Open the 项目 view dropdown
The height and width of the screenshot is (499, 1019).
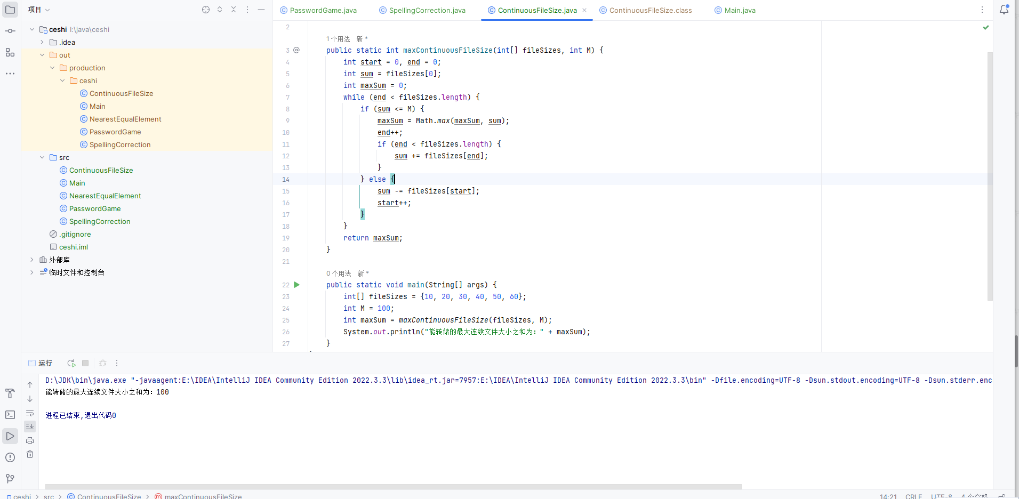38,10
